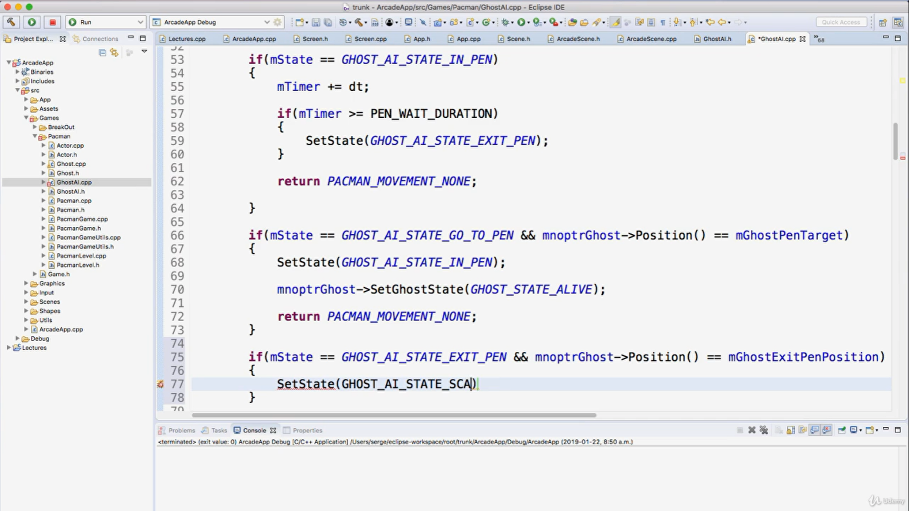Viewport: 909px width, 511px height.
Task: Show hidden editor tabs list
Action: 819,39
